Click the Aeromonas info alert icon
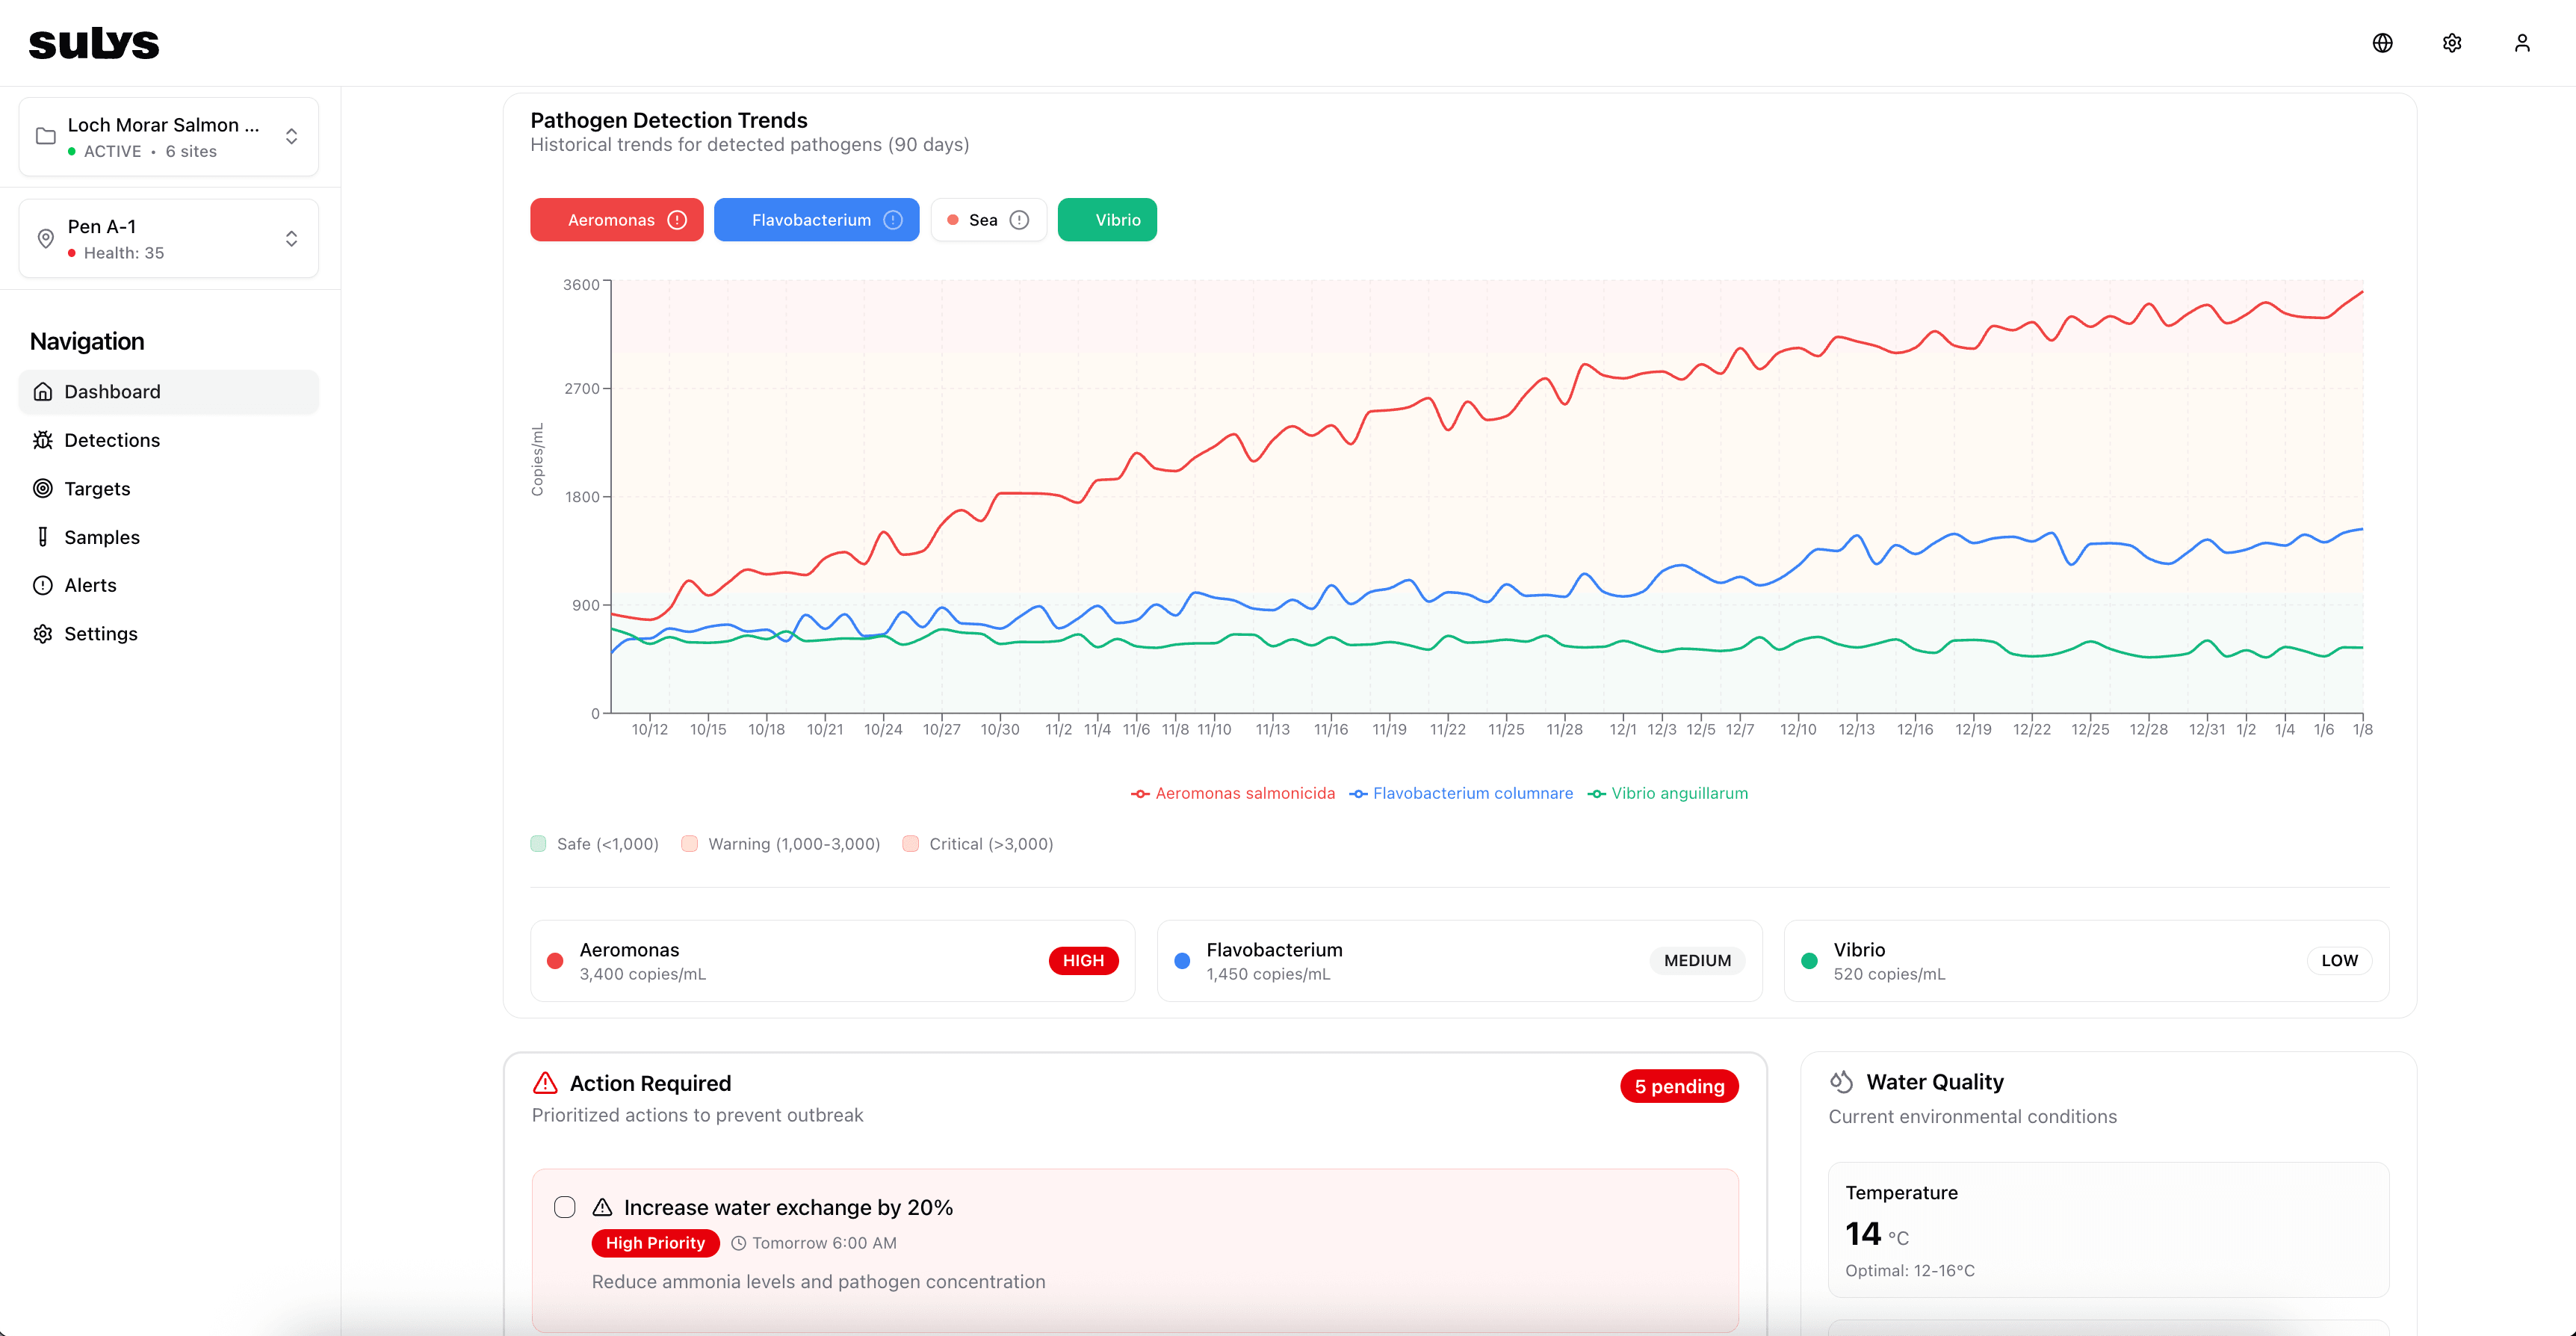This screenshot has height=1336, width=2576. 678,220
